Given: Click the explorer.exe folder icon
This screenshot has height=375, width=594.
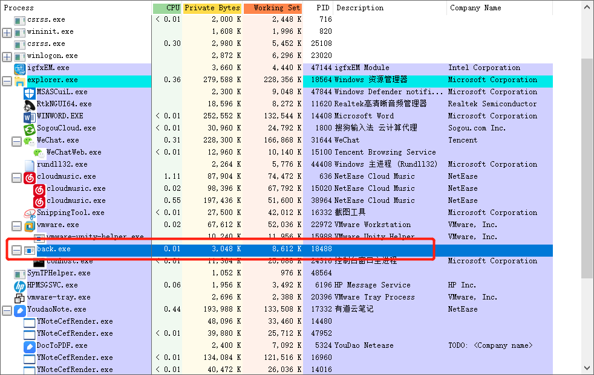Looking at the screenshot, I should (x=20, y=80).
